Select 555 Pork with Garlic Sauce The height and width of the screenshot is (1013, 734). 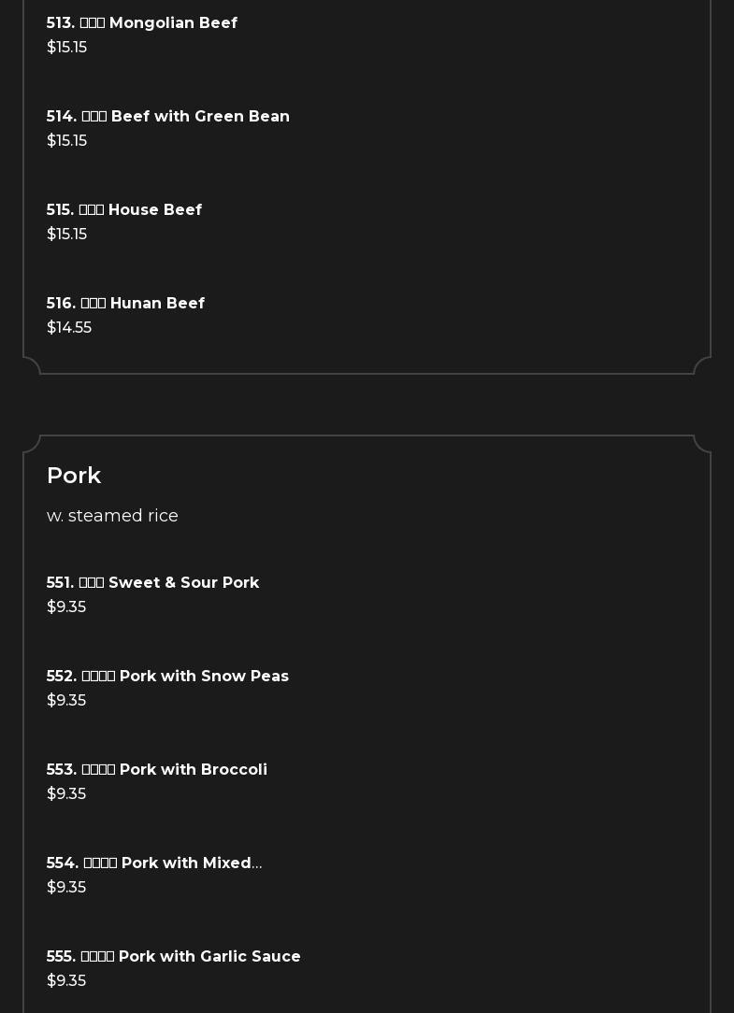click(x=174, y=956)
